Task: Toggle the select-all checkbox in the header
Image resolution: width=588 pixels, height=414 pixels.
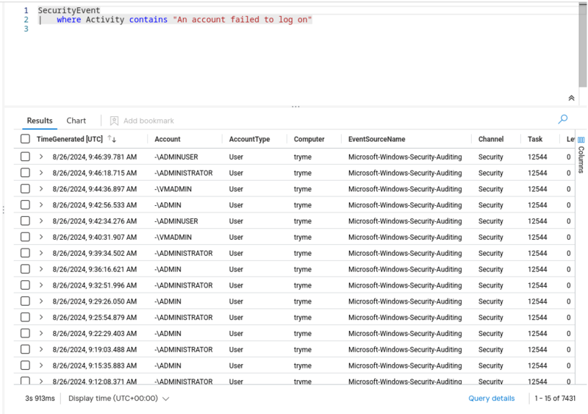Action: tap(25, 139)
